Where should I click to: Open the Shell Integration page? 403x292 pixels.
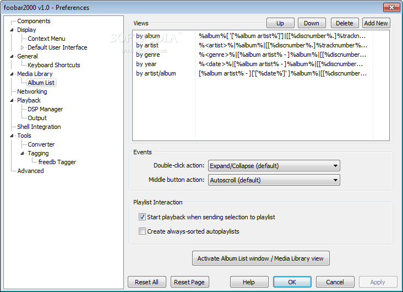[39, 127]
